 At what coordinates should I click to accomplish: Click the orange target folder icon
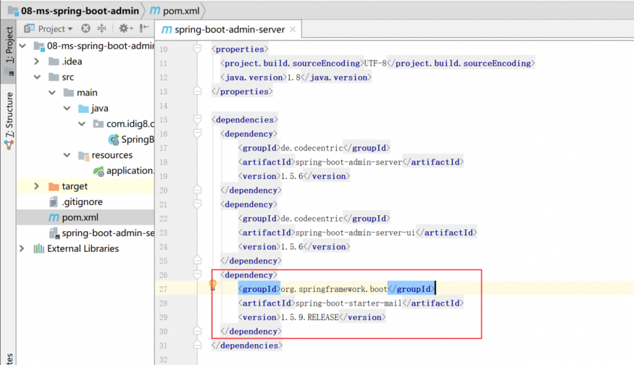[53, 187]
